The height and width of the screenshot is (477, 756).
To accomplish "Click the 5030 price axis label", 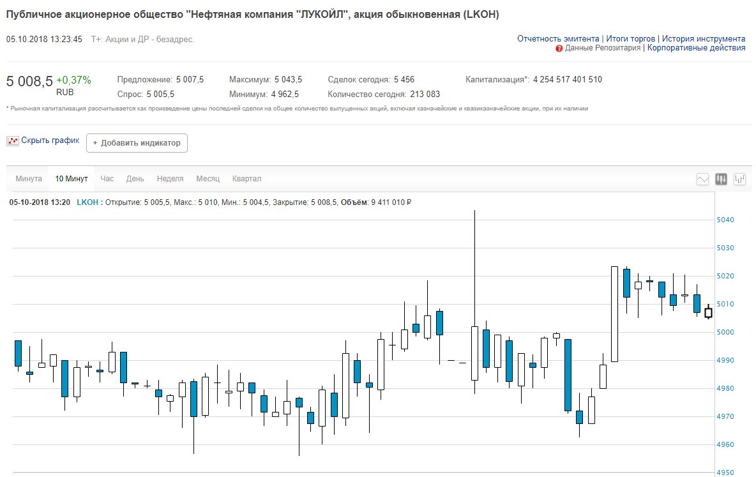I will pyautogui.click(x=725, y=248).
